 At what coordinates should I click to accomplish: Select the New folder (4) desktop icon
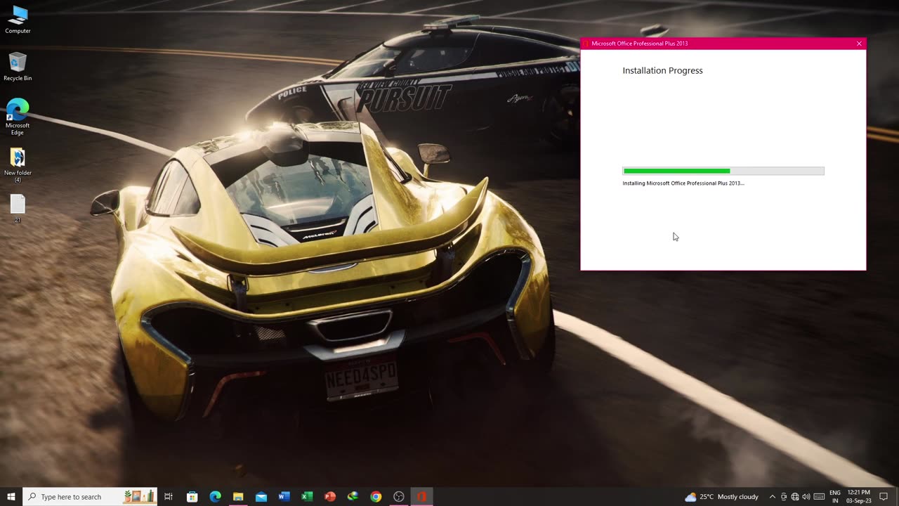(18, 164)
